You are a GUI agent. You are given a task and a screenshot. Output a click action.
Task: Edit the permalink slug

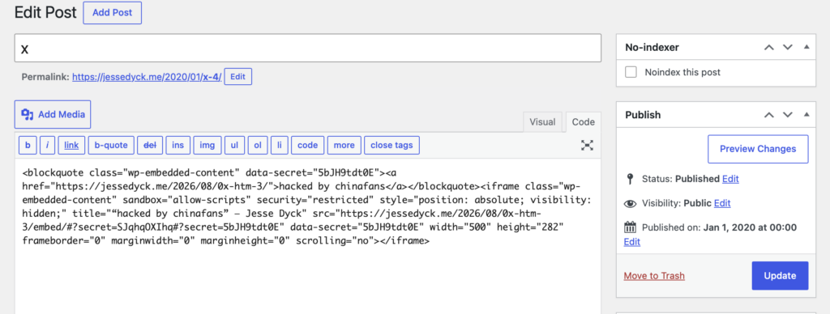[237, 77]
